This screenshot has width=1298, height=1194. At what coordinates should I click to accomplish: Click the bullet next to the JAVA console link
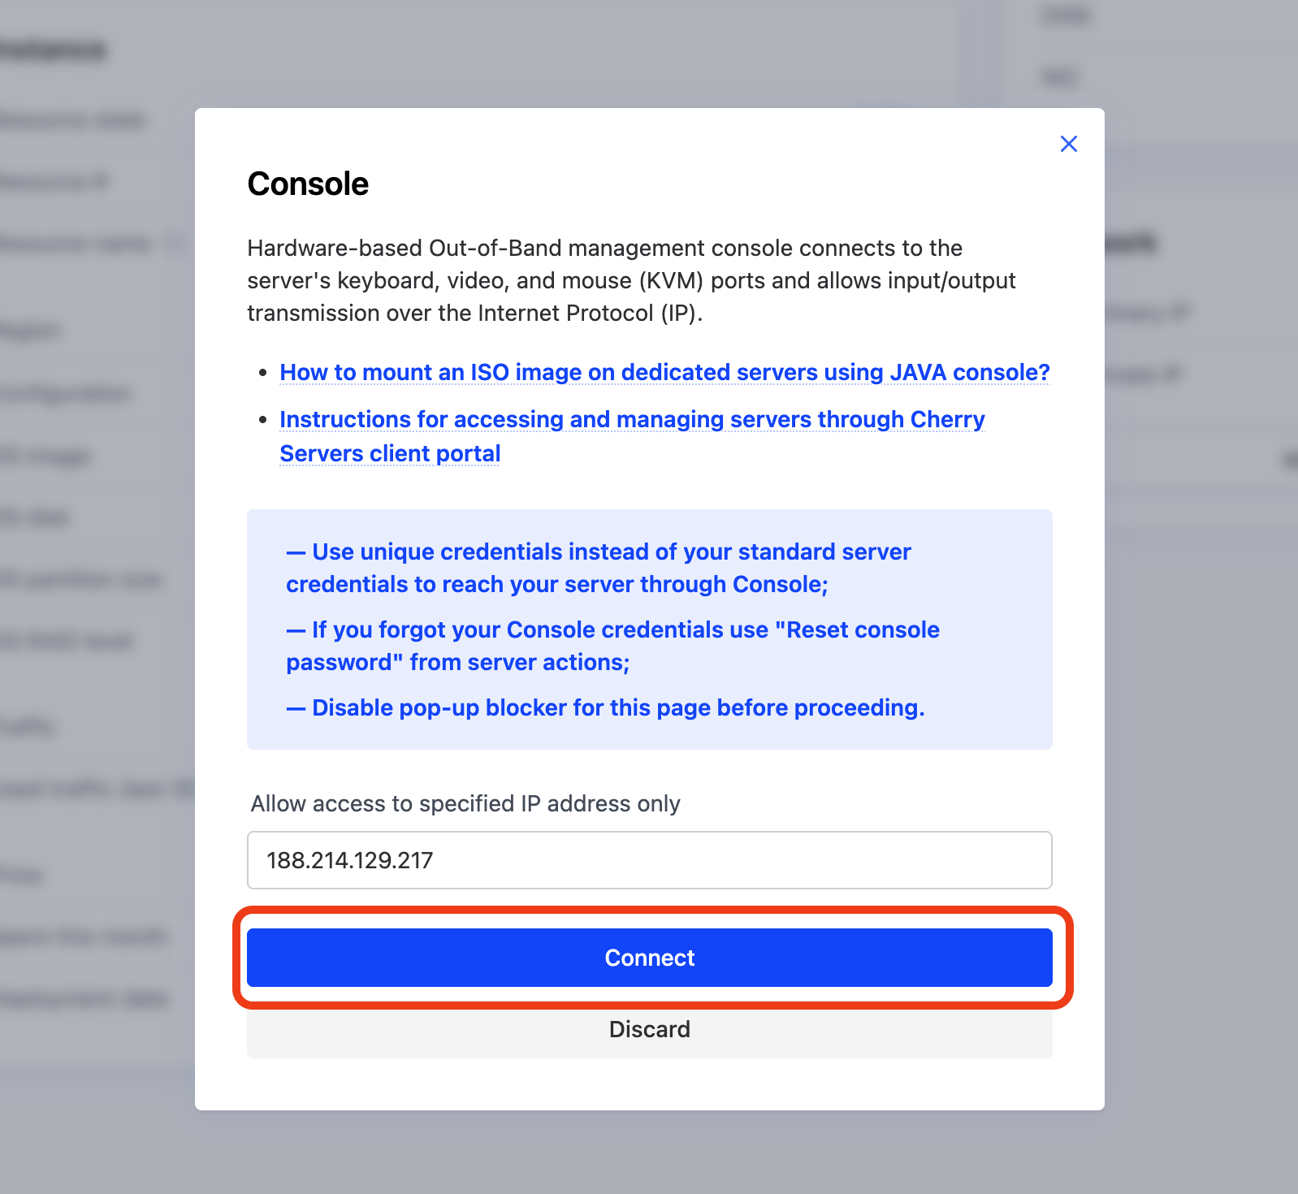point(262,372)
